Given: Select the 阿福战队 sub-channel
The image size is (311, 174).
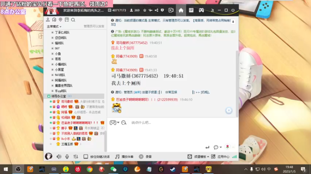Looking at the screenshot, I should [61, 80].
